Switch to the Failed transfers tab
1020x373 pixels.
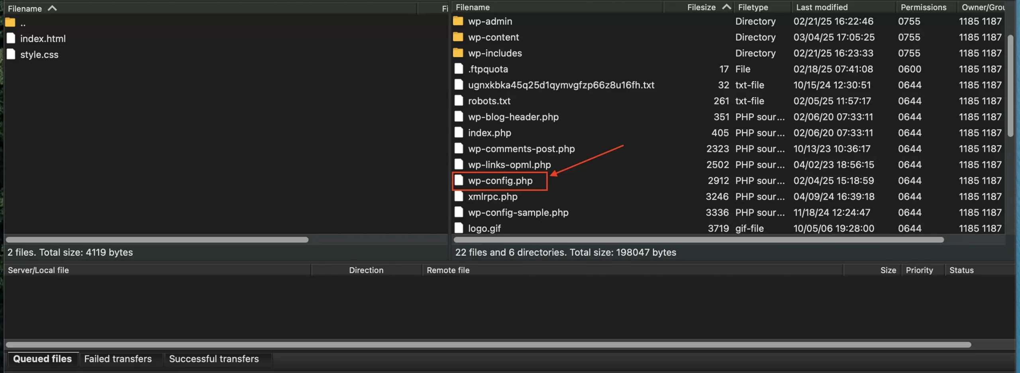[x=118, y=359]
